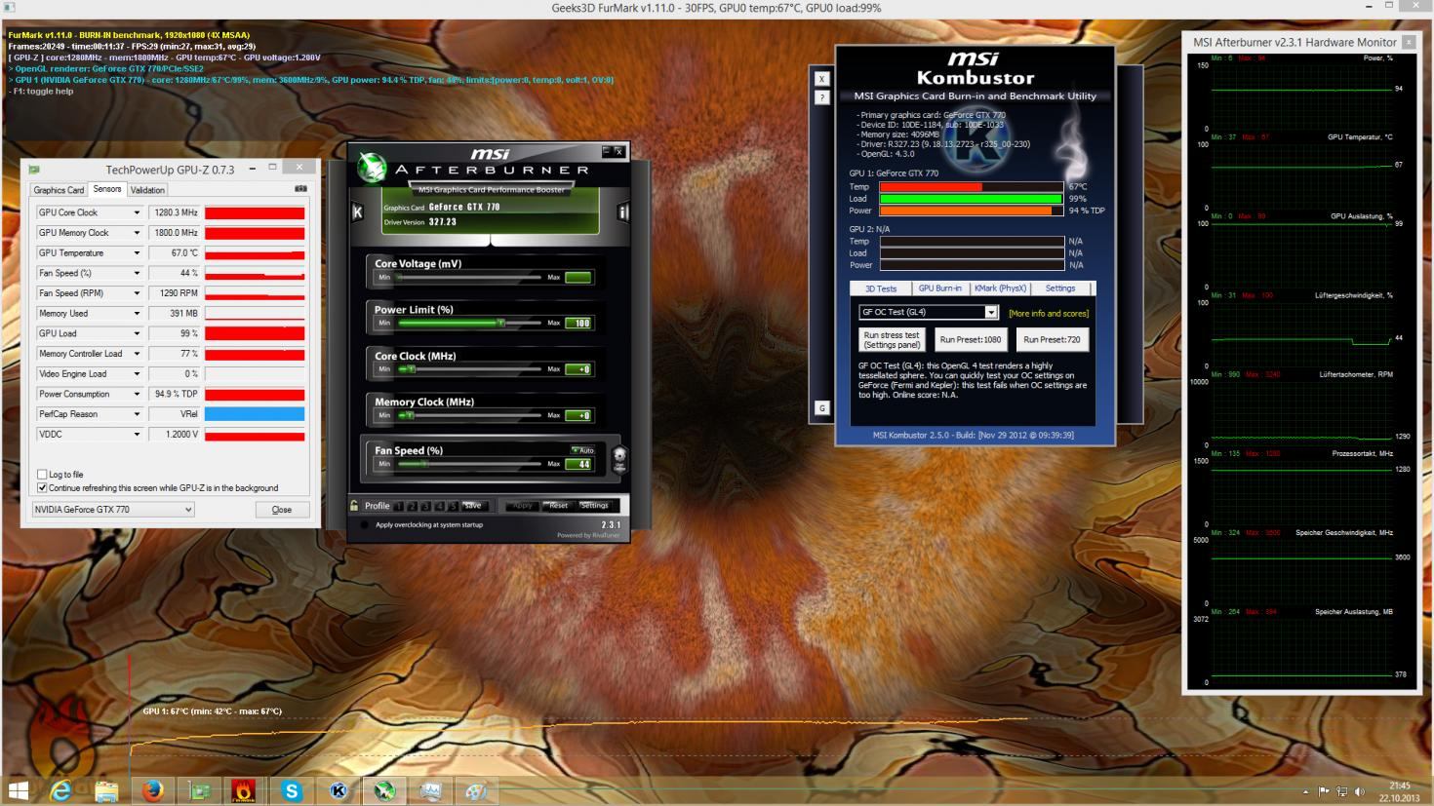1434x806 pixels.
Task: Select the Sensors tab in GPU-Z
Action: pyautogui.click(x=107, y=189)
